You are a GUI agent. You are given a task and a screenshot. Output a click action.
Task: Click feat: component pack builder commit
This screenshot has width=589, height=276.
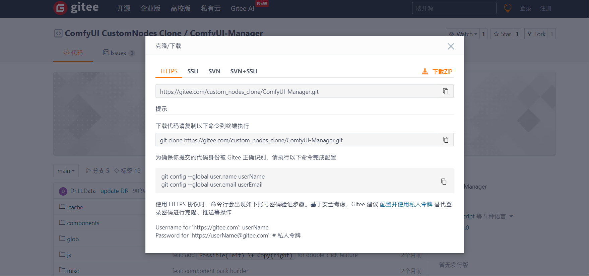pos(210,271)
